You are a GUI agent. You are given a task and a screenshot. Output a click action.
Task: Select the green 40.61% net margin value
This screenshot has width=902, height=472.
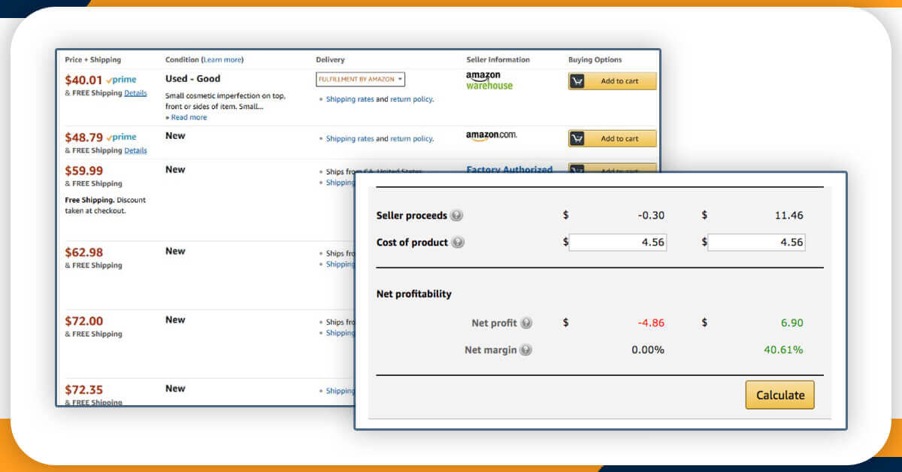(x=782, y=350)
